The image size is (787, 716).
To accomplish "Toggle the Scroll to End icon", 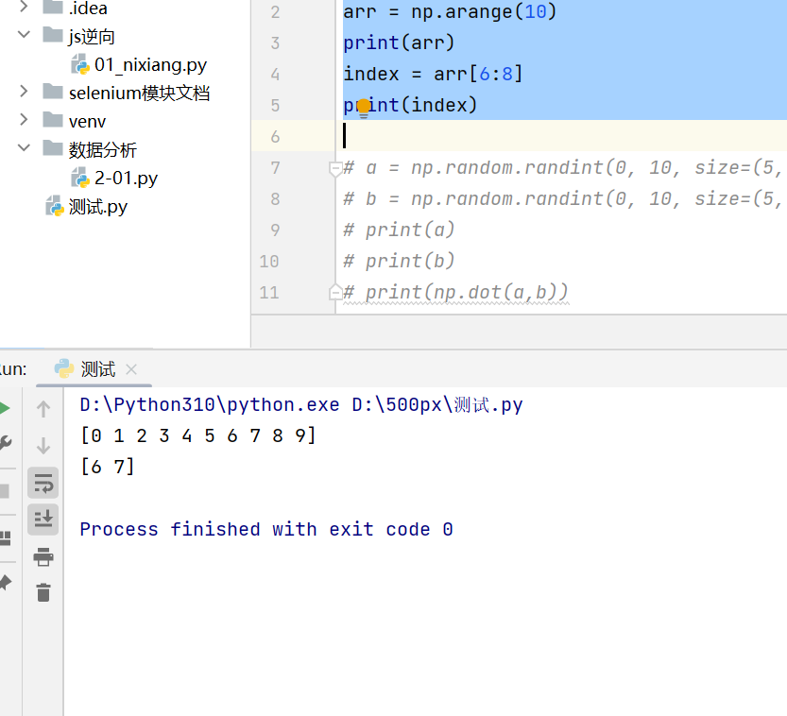I will point(43,520).
